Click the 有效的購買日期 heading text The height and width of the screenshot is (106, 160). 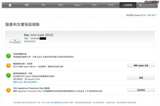coord(20,54)
